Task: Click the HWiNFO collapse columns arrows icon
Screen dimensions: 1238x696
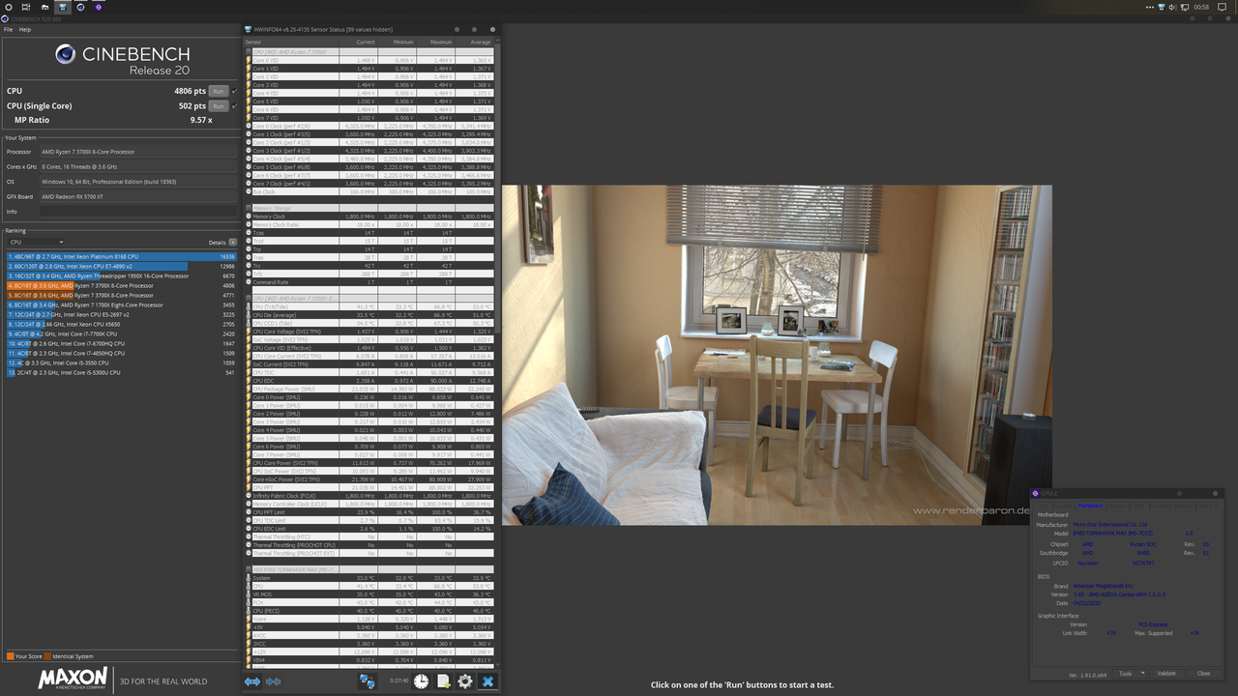Action: coord(274,681)
